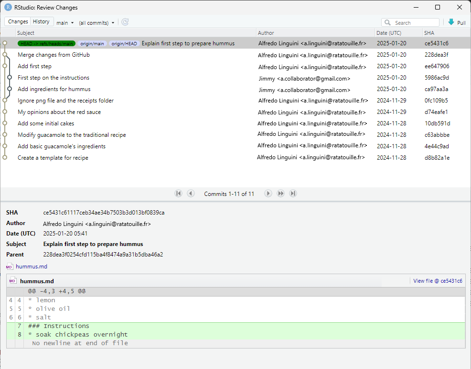471x369 pixels.
Task: Click the Pull button
Action: tap(456, 22)
